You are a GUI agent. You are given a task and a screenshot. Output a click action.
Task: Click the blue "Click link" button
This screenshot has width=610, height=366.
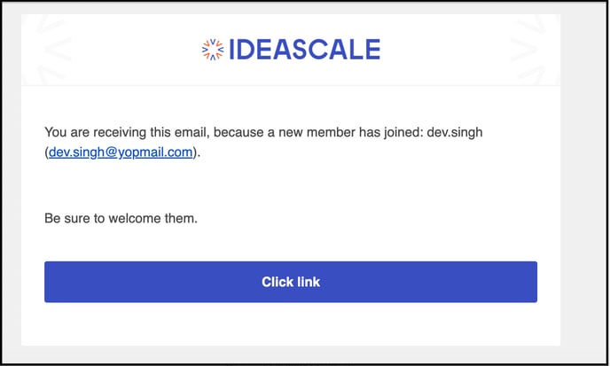[291, 282]
